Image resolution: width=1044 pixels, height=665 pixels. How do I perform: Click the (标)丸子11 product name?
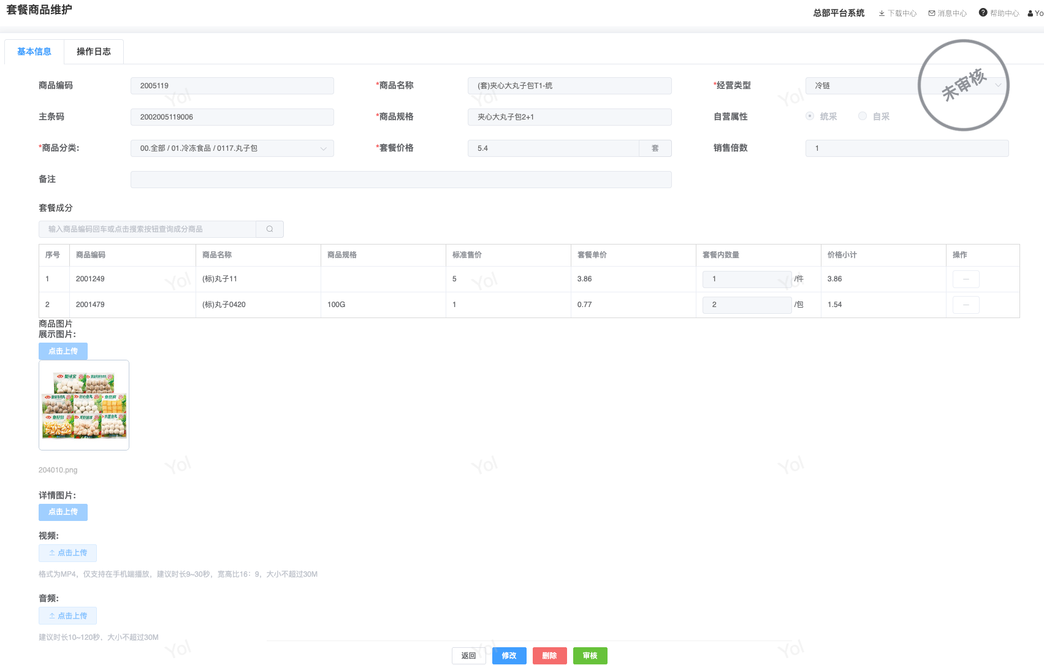pyautogui.click(x=219, y=279)
